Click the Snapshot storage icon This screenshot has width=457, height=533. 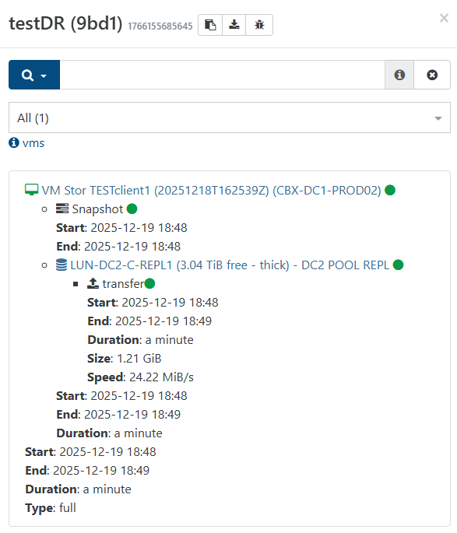coord(62,208)
